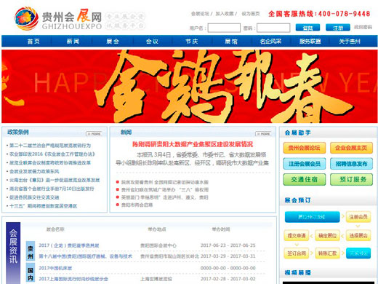Click the 注册会员 step box
This screenshot has width=378, height=284.
[358, 217]
